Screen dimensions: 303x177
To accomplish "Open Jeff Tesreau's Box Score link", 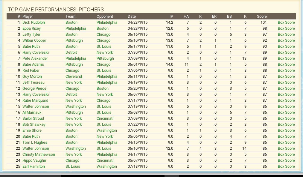I will coord(286,82).
